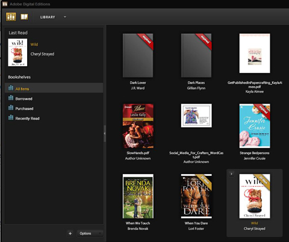Select Recently Read bookshelf
The width and height of the screenshot is (289, 242).
[x=54, y=118]
